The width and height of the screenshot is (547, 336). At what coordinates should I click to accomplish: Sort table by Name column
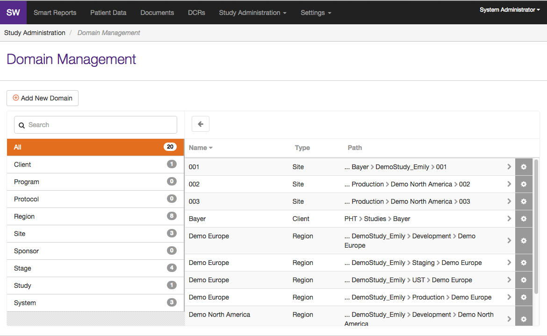click(x=201, y=148)
